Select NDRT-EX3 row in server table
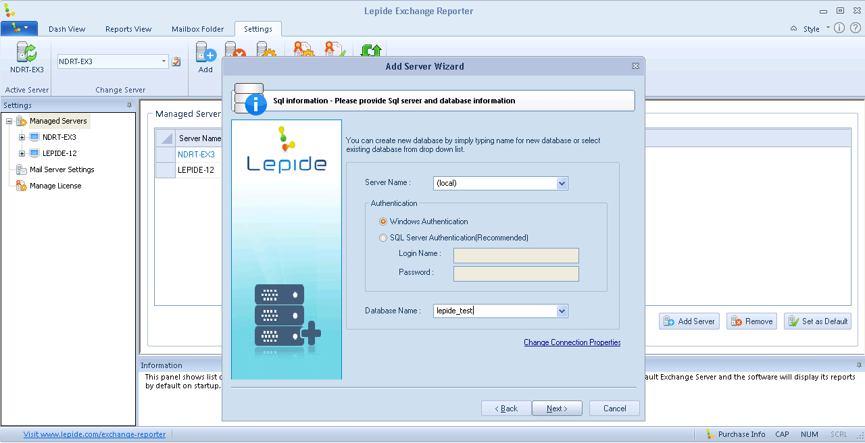 point(196,155)
